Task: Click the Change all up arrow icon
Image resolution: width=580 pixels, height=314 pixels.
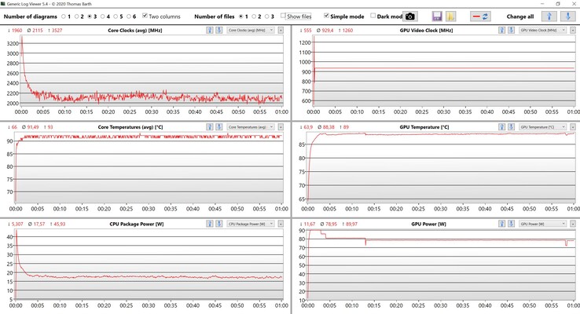Action: (x=550, y=16)
